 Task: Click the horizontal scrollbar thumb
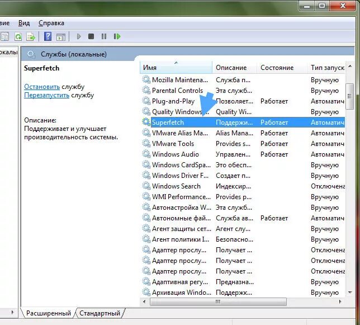(x=218, y=302)
